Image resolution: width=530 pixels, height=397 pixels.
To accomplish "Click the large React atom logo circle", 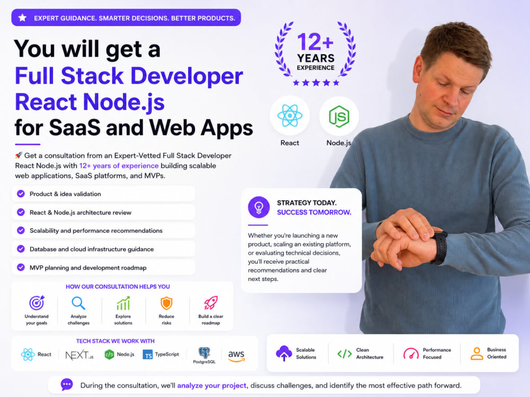I will [290, 116].
